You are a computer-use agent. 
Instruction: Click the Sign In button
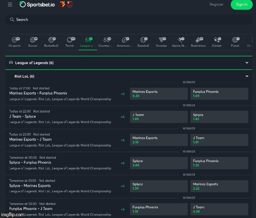click(242, 4)
